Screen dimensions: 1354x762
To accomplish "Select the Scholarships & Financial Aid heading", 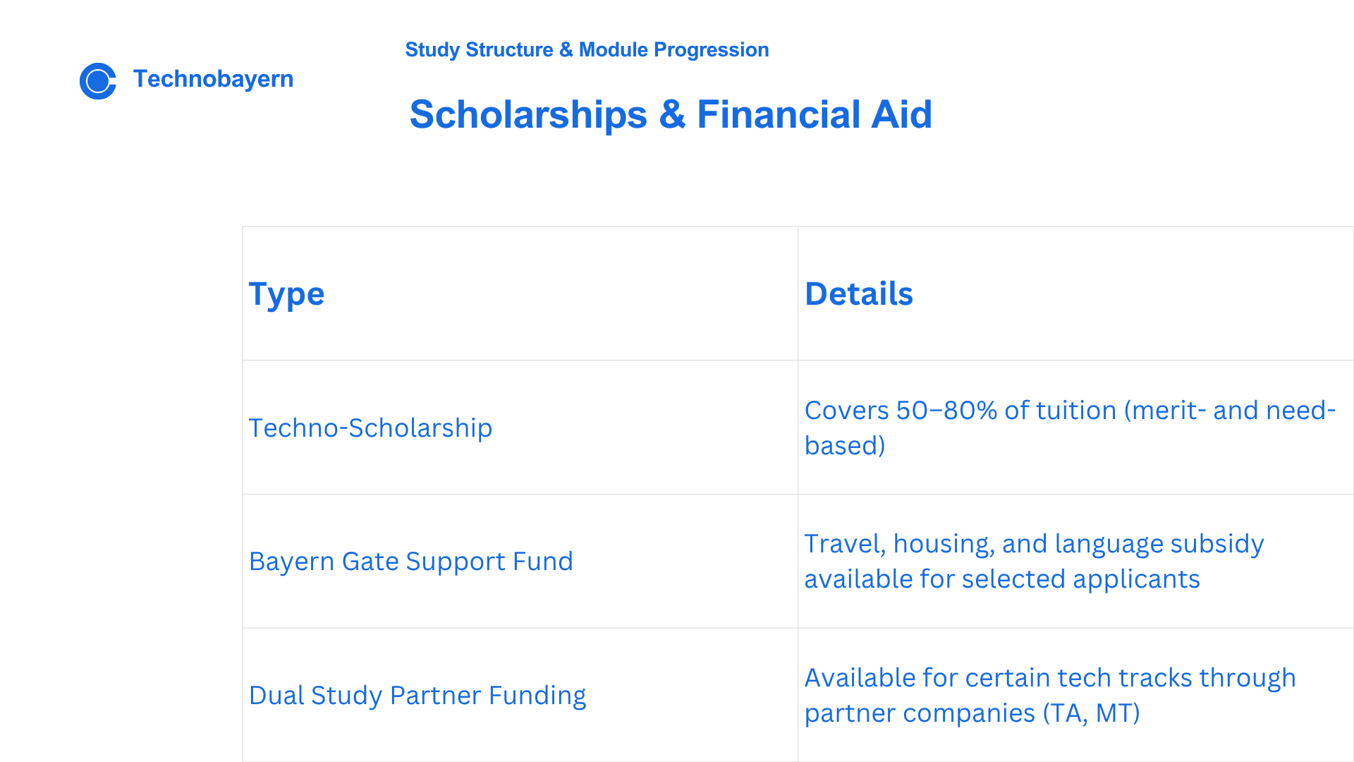I will pyautogui.click(x=671, y=114).
